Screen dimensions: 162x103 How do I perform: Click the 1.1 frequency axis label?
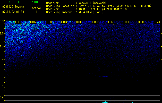pos(2,33)
